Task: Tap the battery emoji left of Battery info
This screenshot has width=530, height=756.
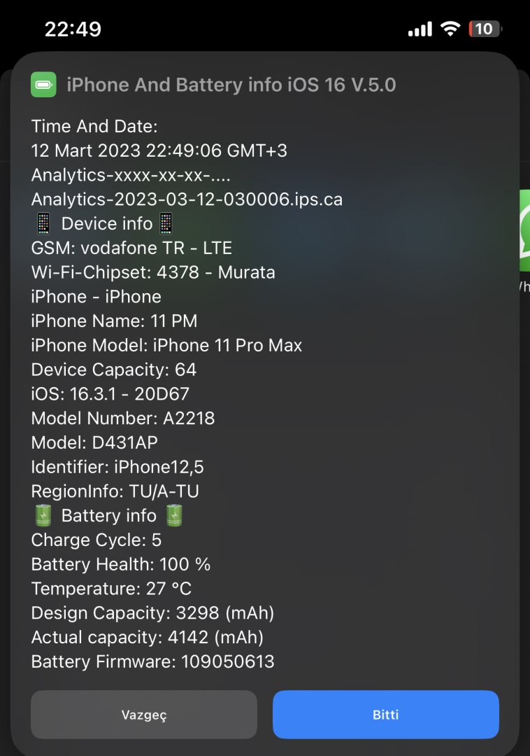Action: coord(43,515)
